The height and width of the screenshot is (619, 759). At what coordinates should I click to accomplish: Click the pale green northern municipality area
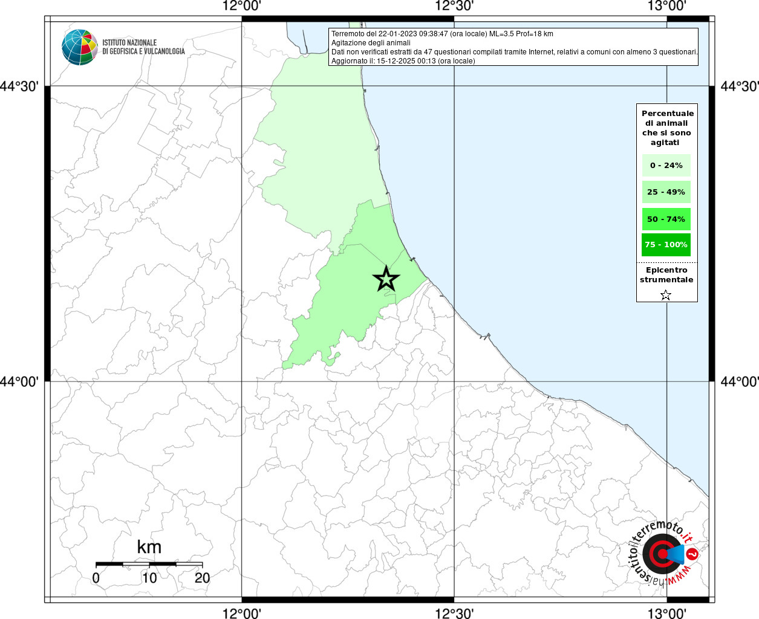coord(321,151)
